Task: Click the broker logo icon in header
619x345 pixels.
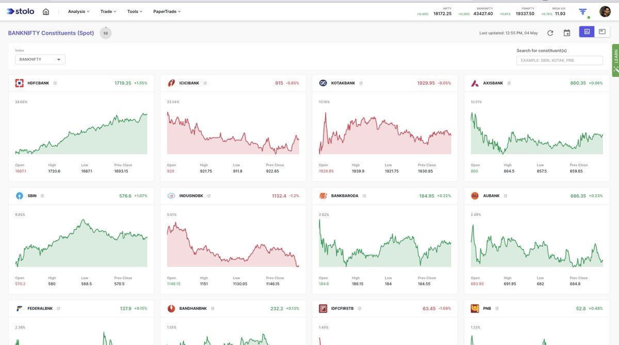Action: point(583,11)
